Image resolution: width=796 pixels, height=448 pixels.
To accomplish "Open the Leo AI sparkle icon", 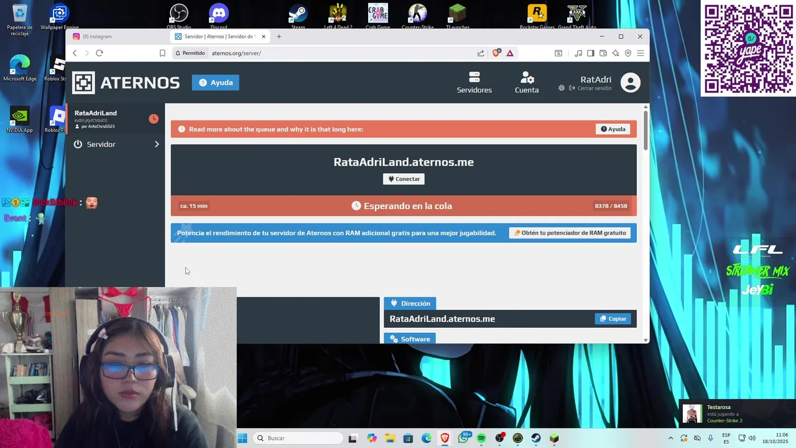I will [x=616, y=53].
